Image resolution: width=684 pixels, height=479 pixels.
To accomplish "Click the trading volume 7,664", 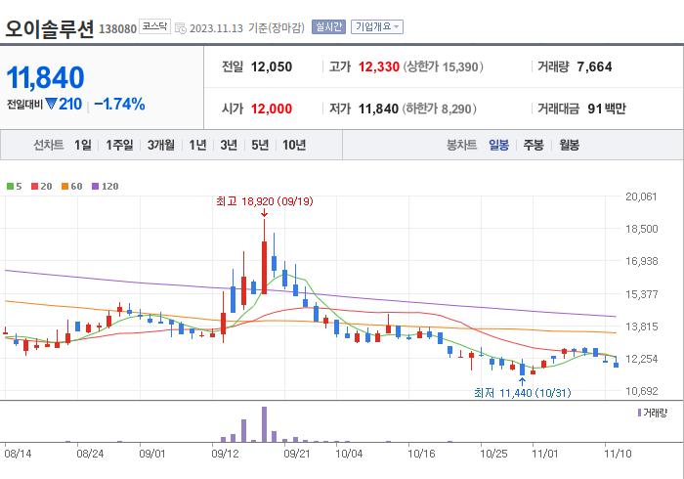I will 594,66.
